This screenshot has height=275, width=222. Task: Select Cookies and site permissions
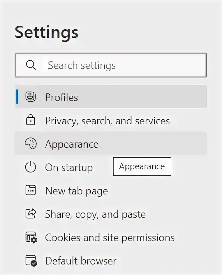click(x=110, y=238)
